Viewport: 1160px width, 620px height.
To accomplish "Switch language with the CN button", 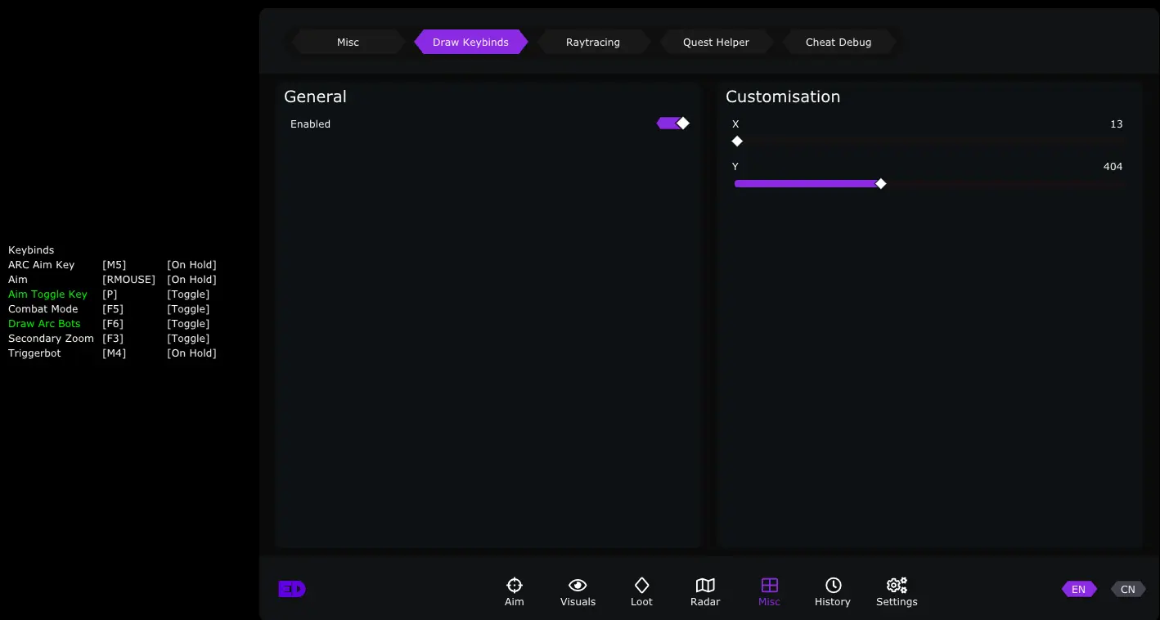I will [1127, 590].
